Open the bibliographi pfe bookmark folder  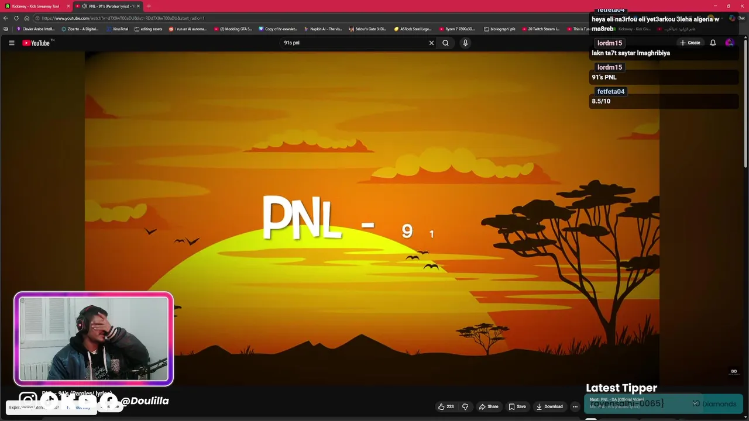pos(500,29)
